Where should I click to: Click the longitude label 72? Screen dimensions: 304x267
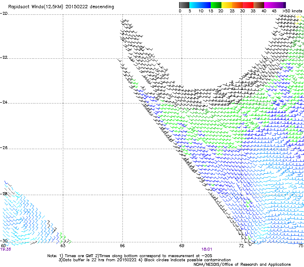pyautogui.click(x=241, y=246)
